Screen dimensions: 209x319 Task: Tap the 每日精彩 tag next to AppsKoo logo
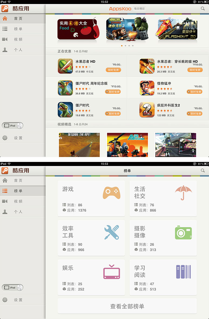click(x=139, y=9)
